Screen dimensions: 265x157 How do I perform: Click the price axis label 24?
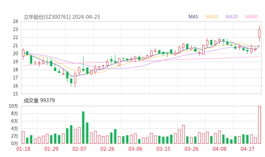(x=15, y=21)
